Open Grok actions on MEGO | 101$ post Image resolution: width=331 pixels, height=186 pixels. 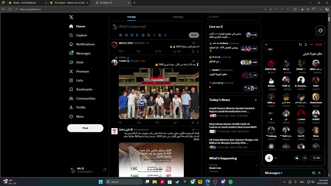pos(193,43)
